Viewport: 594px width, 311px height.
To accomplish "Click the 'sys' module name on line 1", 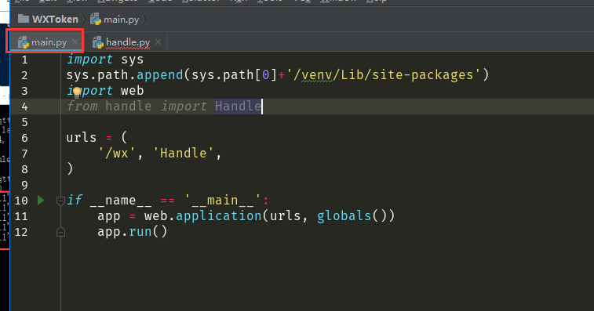I will [132, 60].
